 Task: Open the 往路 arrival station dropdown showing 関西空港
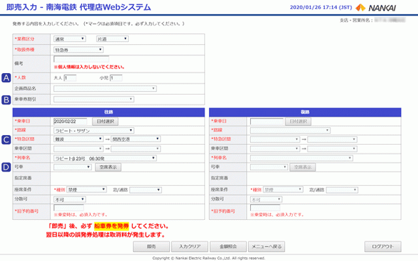pyautogui.click(x=136, y=139)
